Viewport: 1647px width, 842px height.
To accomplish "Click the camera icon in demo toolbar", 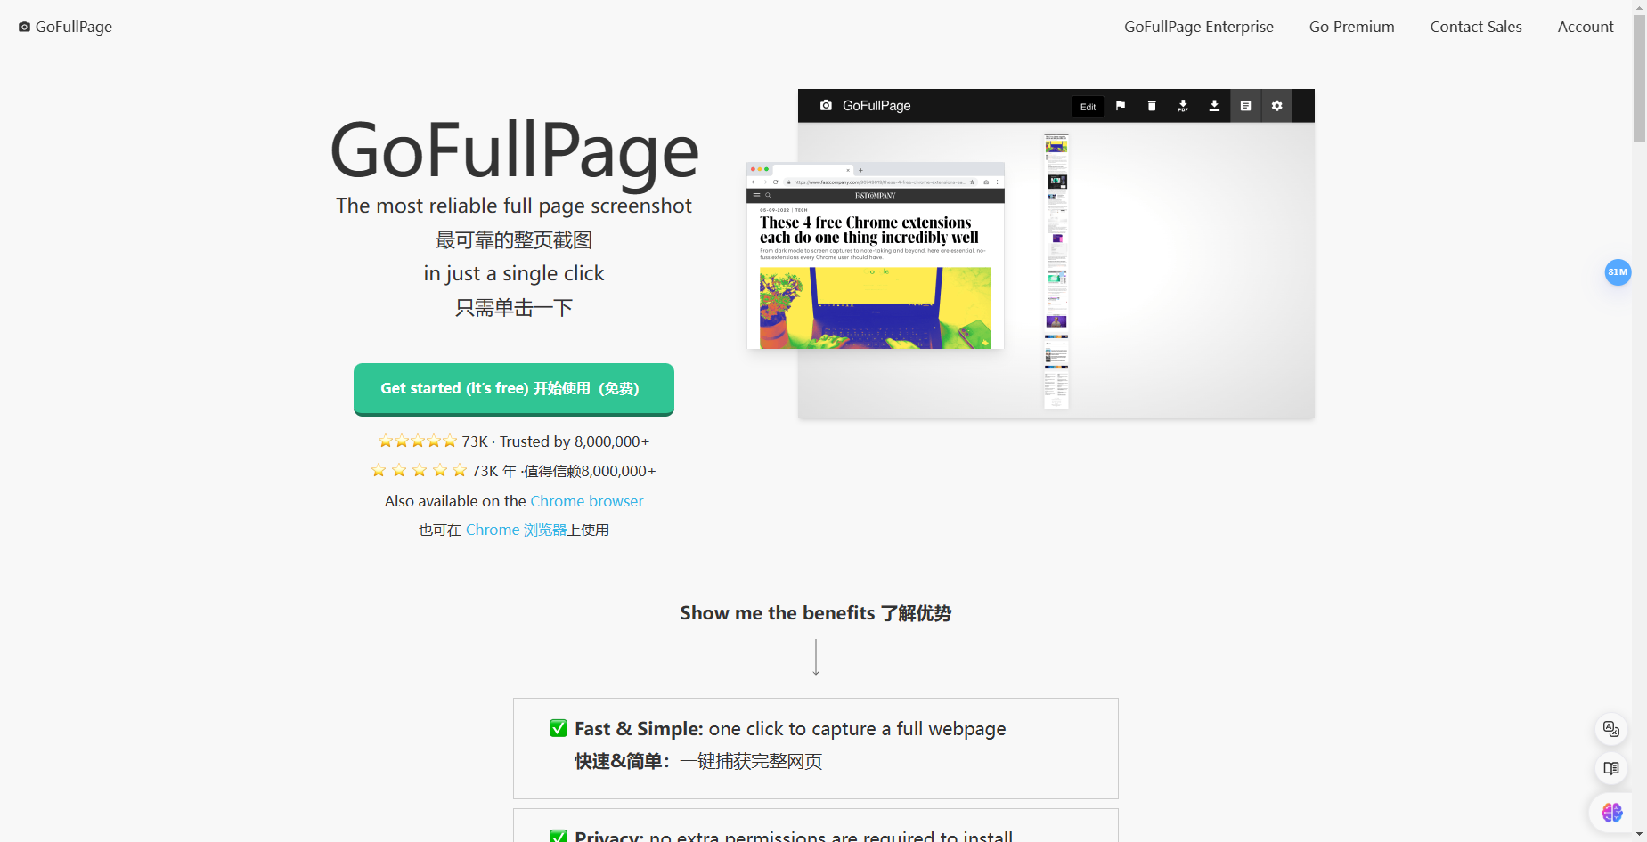I will [826, 105].
